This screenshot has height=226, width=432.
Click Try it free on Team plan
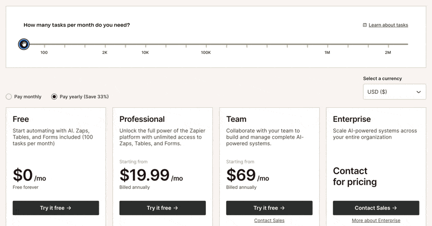[269, 208]
